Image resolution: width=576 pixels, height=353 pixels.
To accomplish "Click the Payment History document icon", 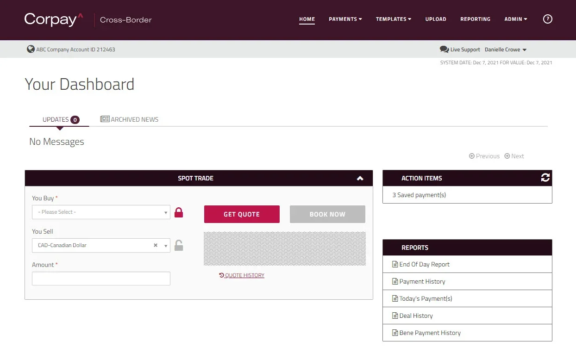I will pos(395,281).
